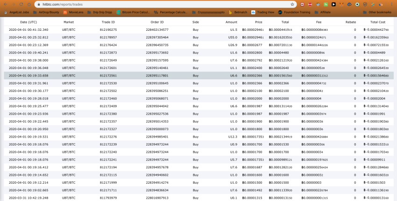
Task: Open the blue cloud extension icon
Action: click(349, 4)
